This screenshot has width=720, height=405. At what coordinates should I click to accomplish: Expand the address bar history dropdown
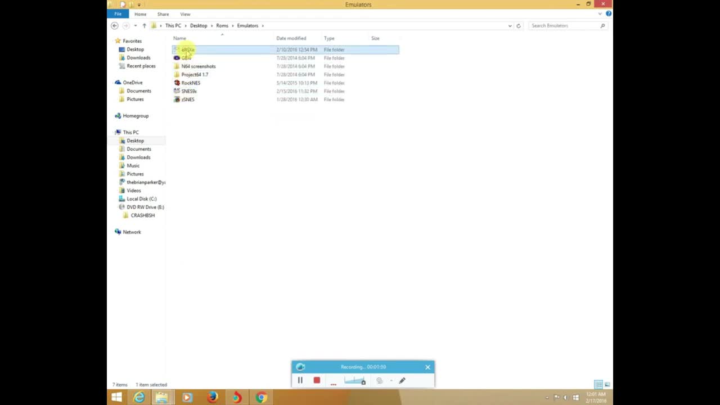[x=510, y=25]
